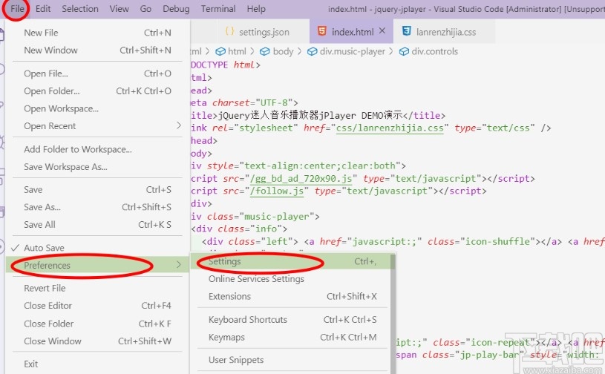Switch to the index.html tab

click(353, 32)
